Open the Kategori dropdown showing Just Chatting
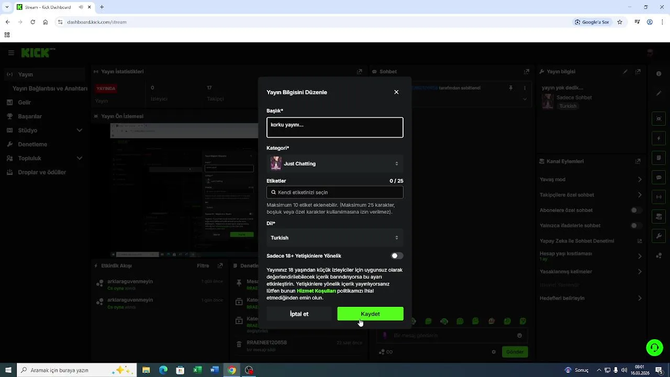This screenshot has height=377, width=670. tap(335, 164)
